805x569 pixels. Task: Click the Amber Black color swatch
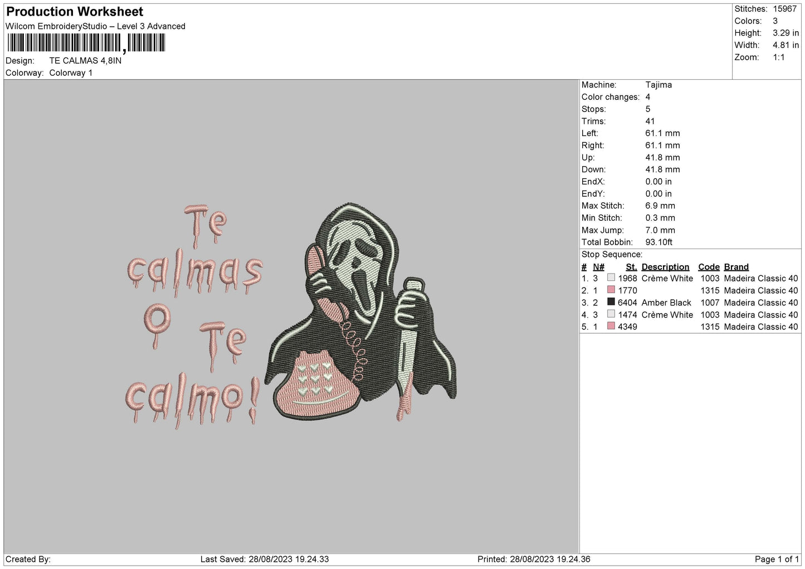(611, 302)
